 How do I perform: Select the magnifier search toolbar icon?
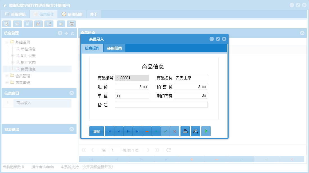point(7,24)
